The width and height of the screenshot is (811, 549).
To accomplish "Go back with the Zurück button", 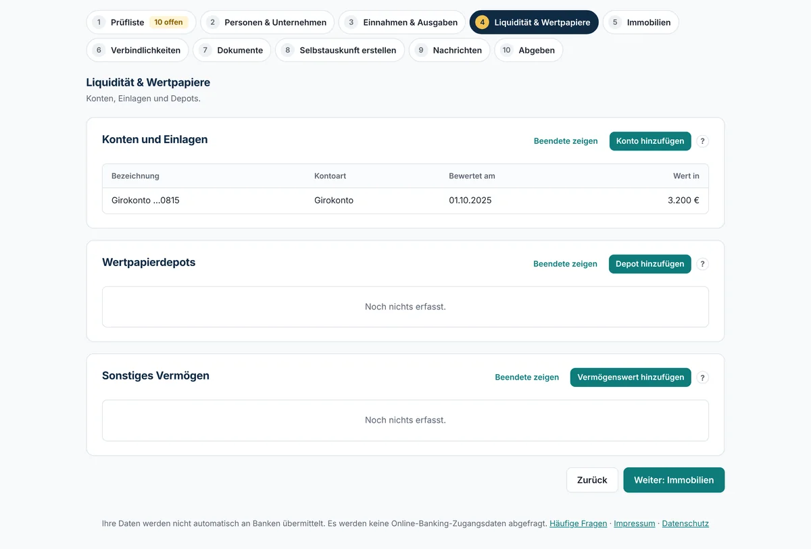I will (592, 480).
